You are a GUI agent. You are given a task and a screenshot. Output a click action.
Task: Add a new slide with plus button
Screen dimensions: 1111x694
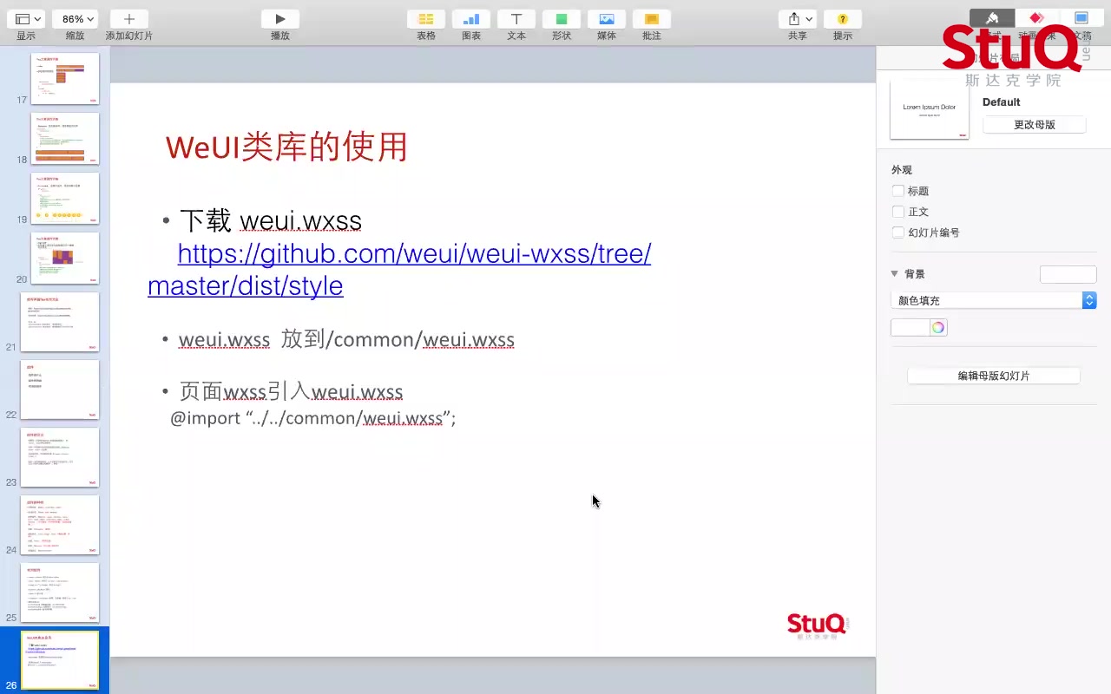(x=129, y=19)
